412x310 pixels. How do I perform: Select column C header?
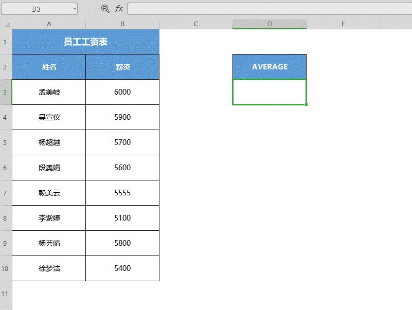[x=196, y=24]
